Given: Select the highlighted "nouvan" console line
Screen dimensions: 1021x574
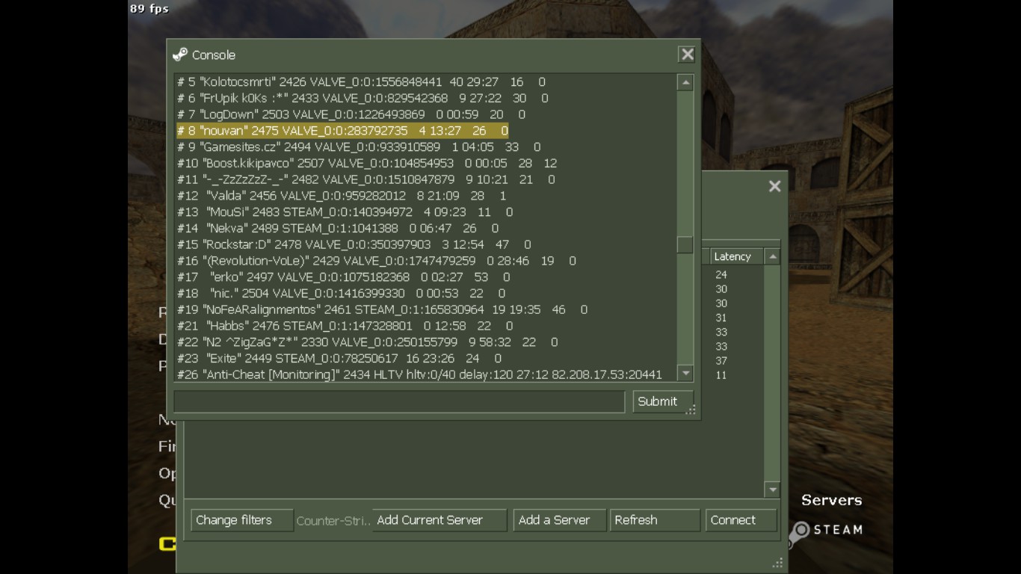Looking at the screenshot, I should 342,131.
